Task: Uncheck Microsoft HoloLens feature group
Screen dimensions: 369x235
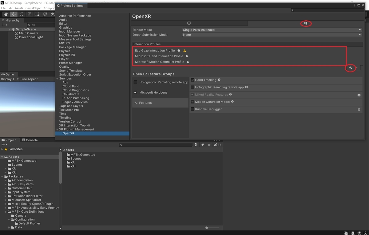Action: [x=135, y=92]
